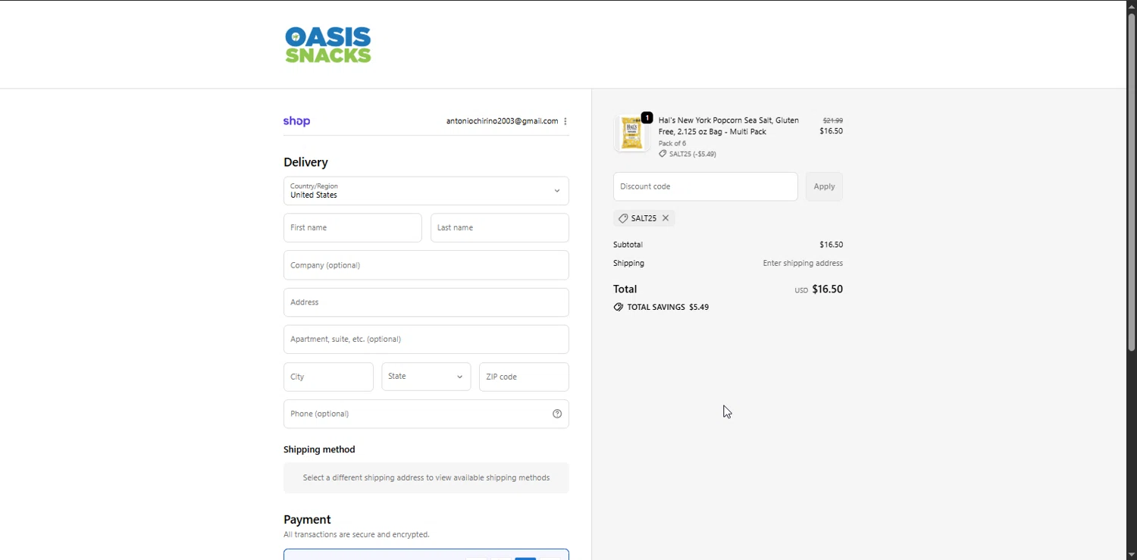Click the scrollbar up arrow
1137x560 pixels.
point(1131,6)
